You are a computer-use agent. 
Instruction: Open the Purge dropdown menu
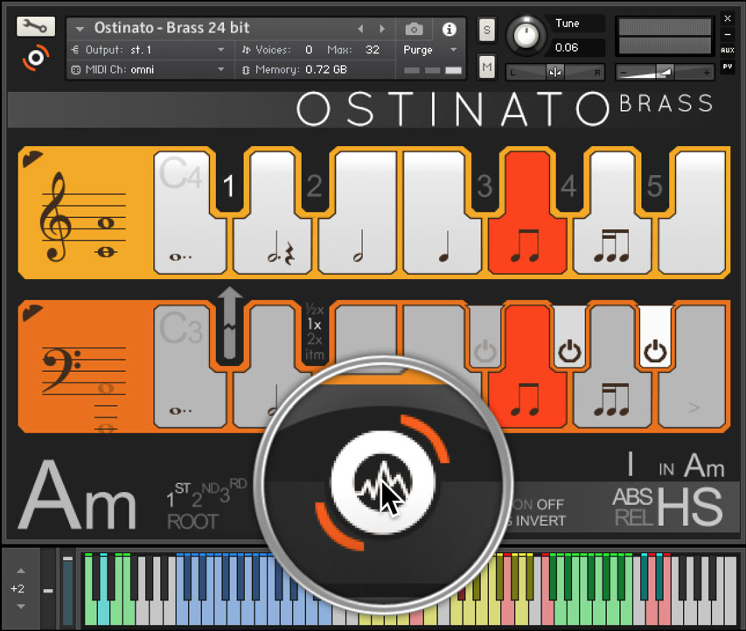pyautogui.click(x=430, y=50)
